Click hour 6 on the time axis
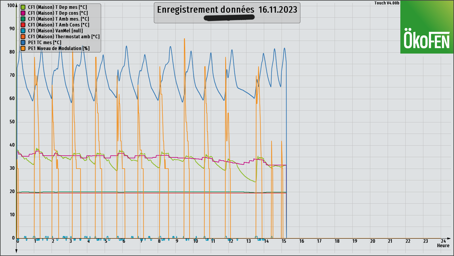Image resolution: width=454 pixels, height=256 pixels. (124, 241)
